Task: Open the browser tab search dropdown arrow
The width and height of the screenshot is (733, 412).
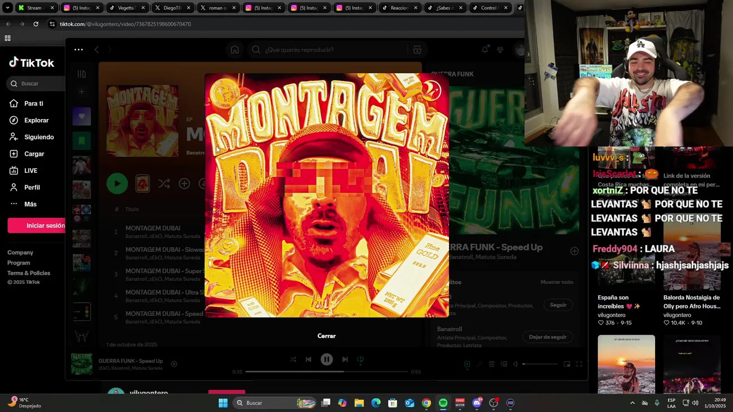Action: coord(7,8)
